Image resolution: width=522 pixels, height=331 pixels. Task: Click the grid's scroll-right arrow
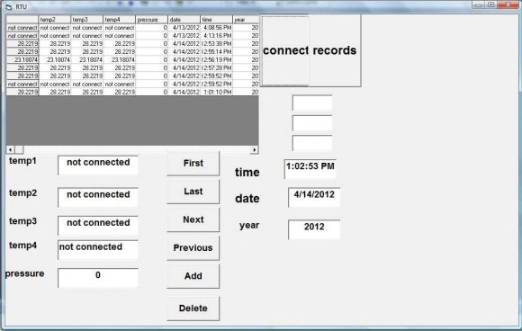[255, 149]
